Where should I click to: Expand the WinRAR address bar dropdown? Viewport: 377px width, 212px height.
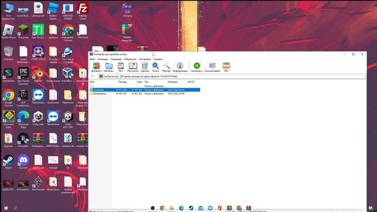365,77
